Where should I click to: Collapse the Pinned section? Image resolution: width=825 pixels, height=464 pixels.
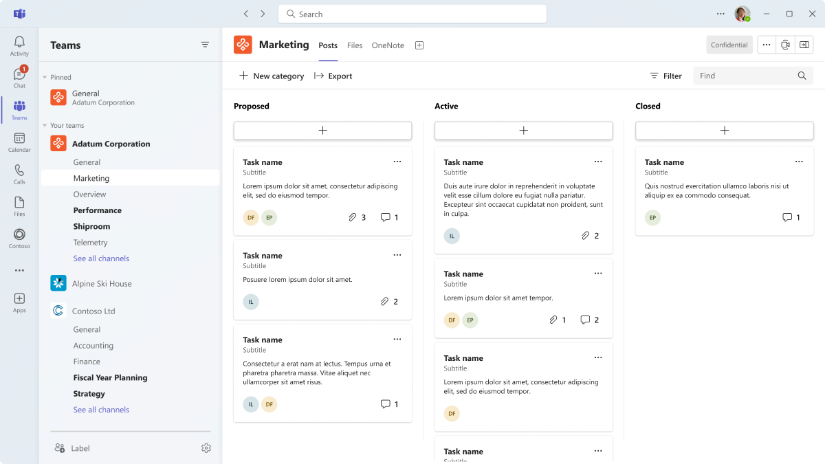click(45, 78)
